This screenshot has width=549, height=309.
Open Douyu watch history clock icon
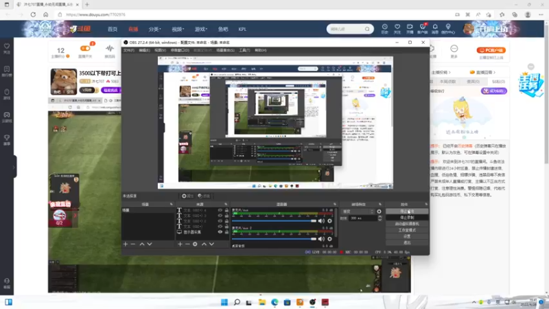click(384, 28)
